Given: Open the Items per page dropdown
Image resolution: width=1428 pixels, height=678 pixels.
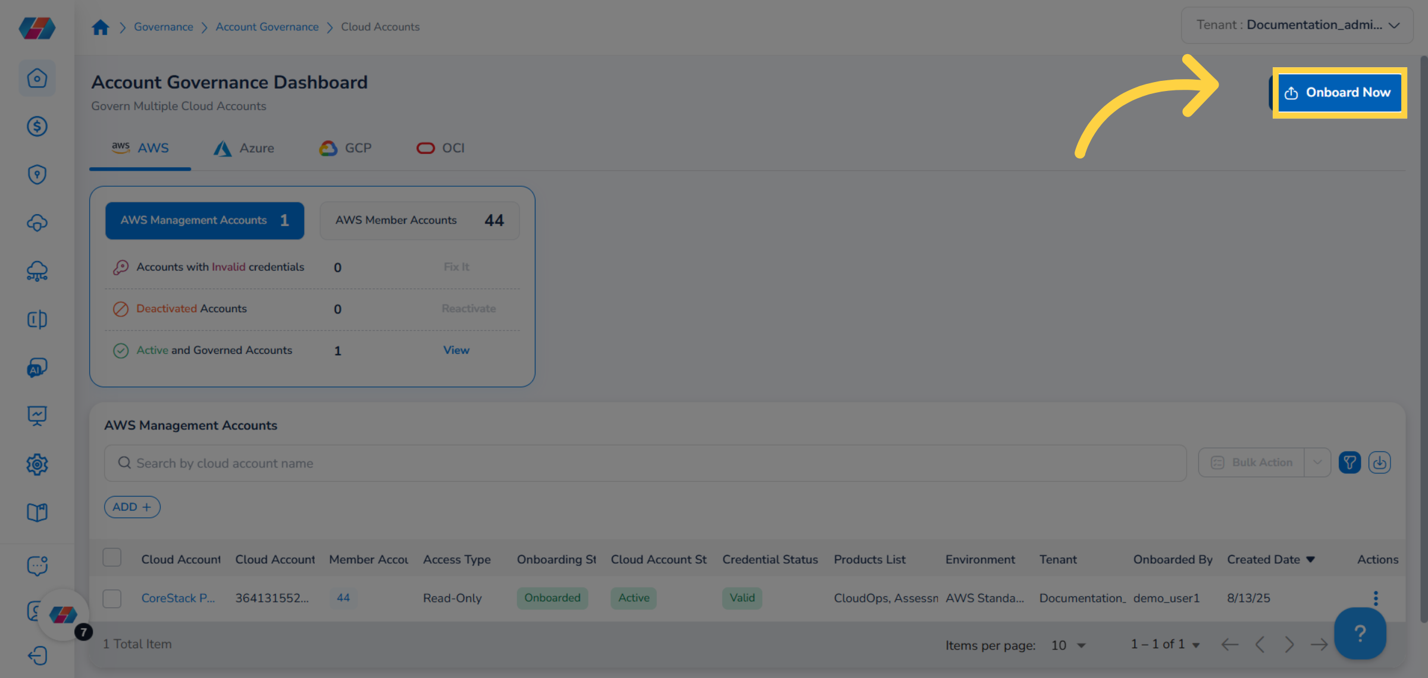Looking at the screenshot, I should coord(1069,645).
